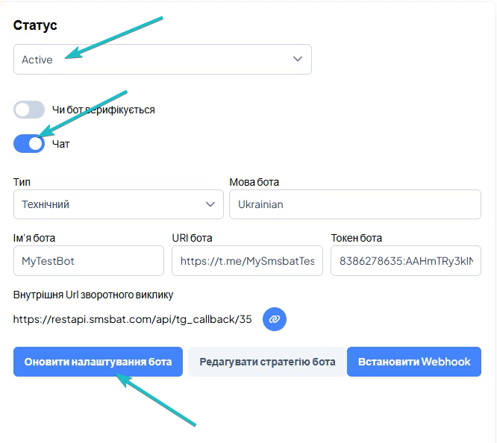Click the 'Токен бота' field label
497x443 pixels.
[356, 238]
